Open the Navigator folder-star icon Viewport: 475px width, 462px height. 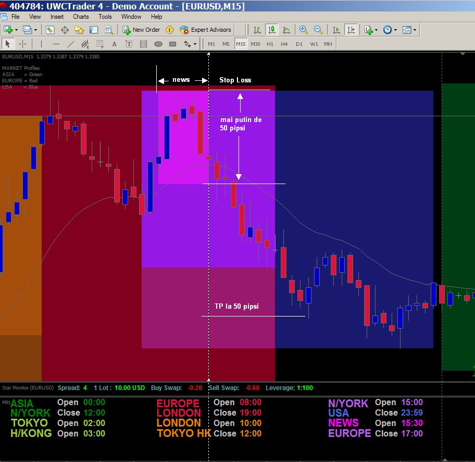point(79,30)
